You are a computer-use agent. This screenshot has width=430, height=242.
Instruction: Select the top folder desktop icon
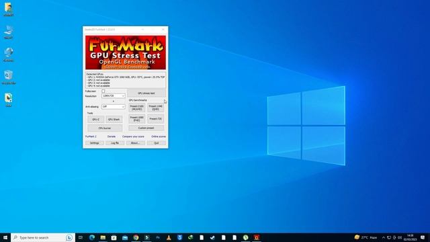tap(9, 9)
